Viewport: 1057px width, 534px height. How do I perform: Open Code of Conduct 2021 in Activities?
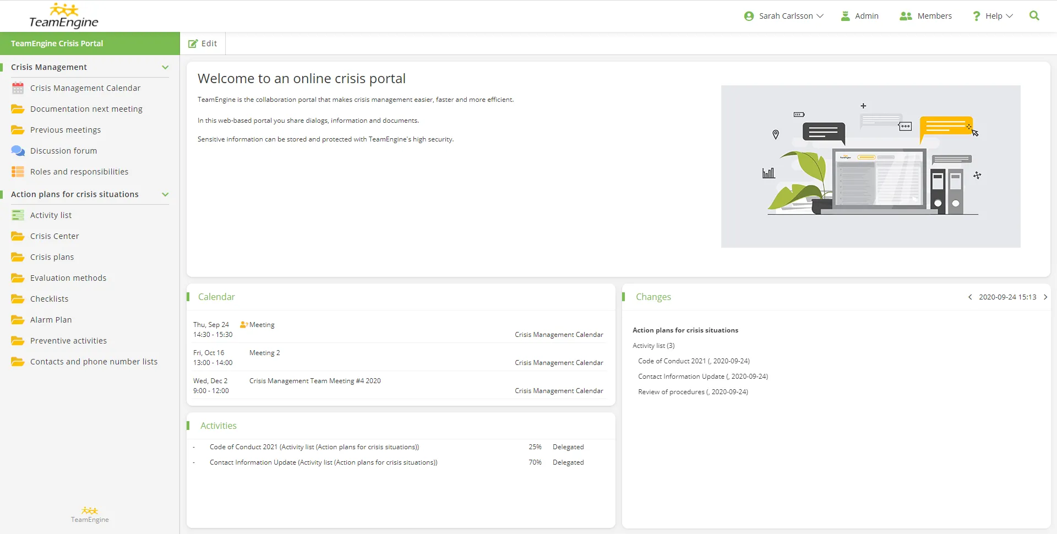314,447
